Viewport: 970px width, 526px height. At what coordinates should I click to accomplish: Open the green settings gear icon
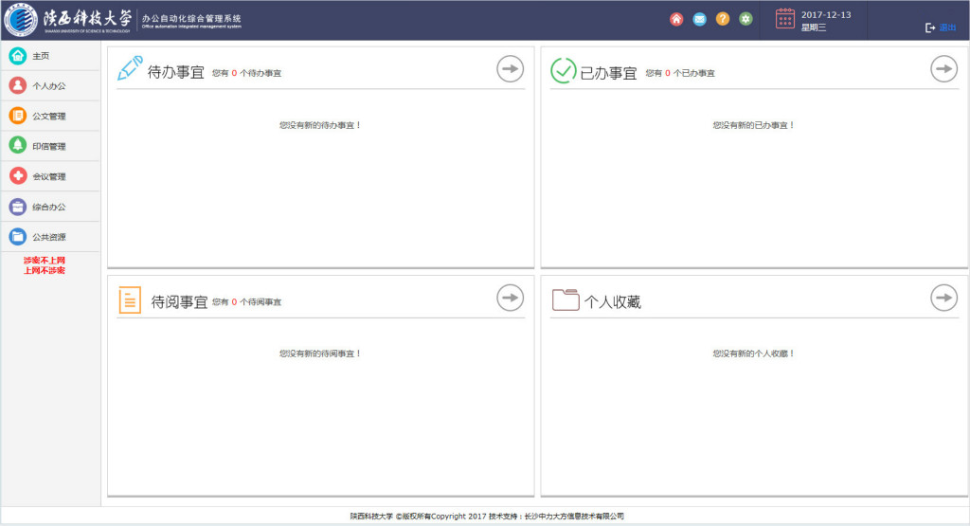coord(746,19)
